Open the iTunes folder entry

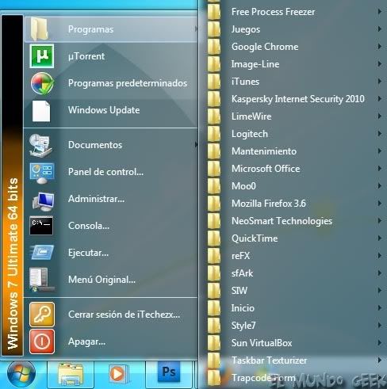point(294,82)
